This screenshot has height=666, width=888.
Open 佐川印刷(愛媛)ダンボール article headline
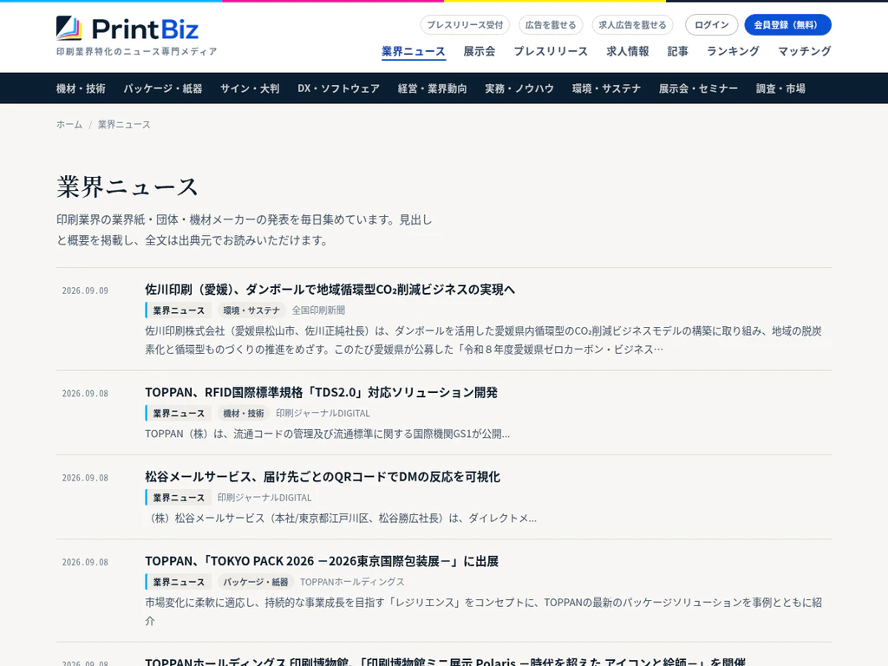330,290
